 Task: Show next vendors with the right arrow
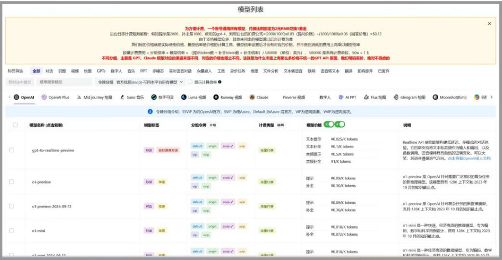pyautogui.click(x=492, y=97)
